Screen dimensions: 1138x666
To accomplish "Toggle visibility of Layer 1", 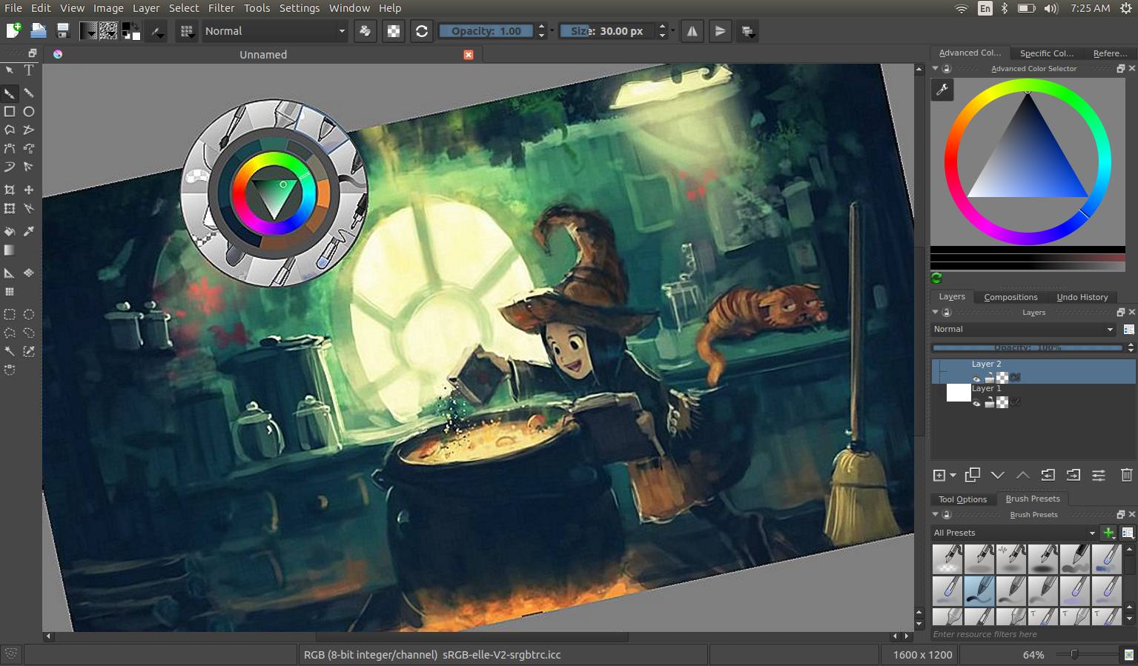I will pyautogui.click(x=976, y=404).
